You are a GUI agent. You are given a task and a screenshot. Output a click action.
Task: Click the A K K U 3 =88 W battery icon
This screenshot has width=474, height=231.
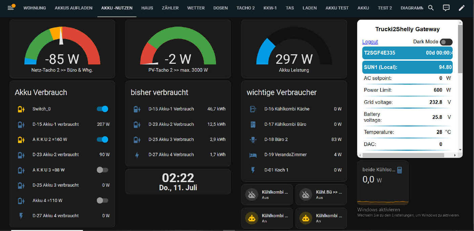pos(21,170)
